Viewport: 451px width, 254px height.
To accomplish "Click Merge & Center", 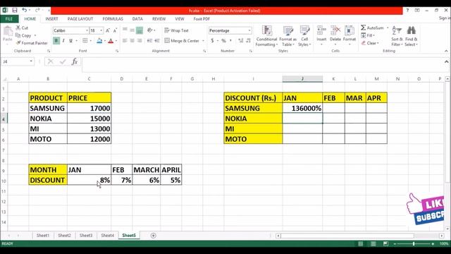I will 182,41.
